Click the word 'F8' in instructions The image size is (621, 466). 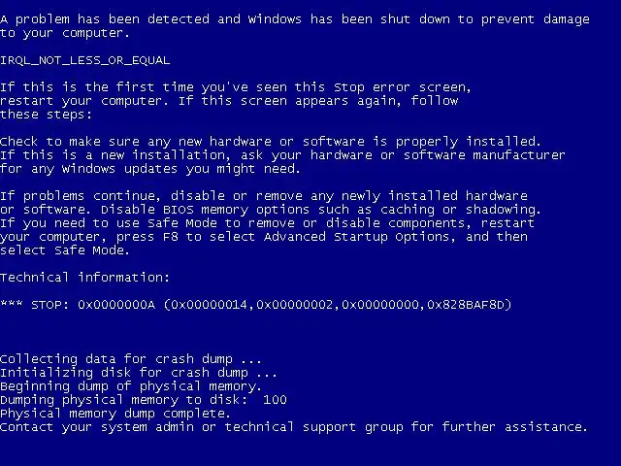[x=171, y=237]
